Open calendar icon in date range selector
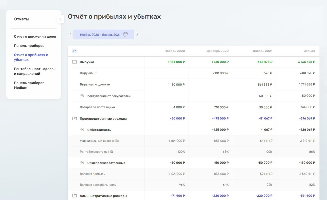Image resolution: width=327 pixels, height=200 pixels. point(125,34)
